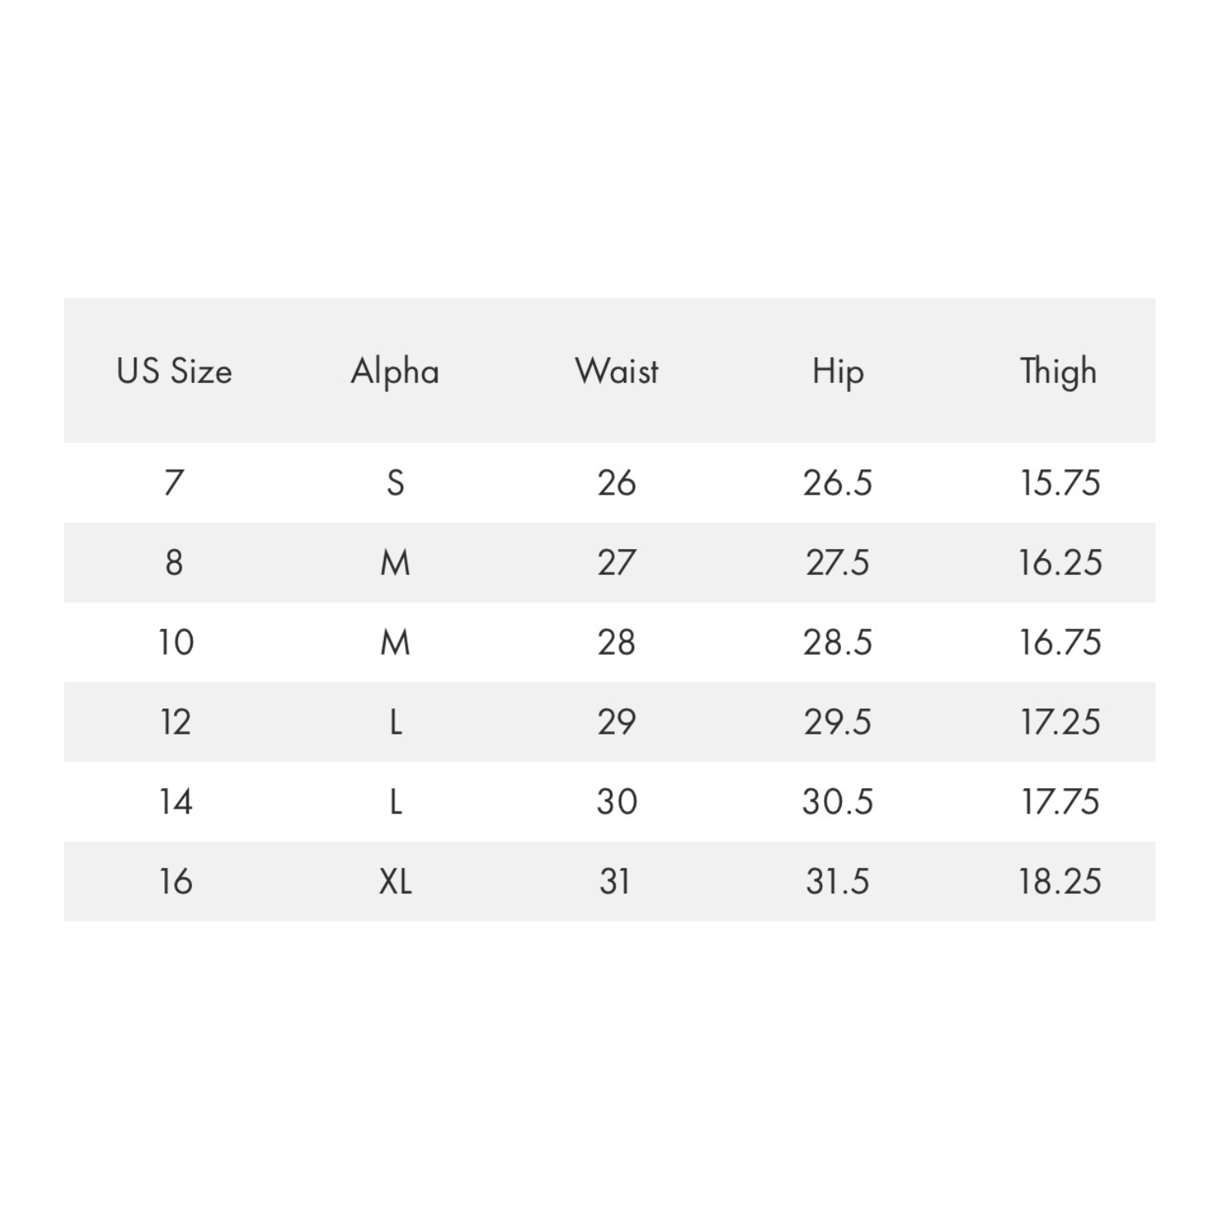Select US size 10 cell
Image resolution: width=1220 pixels, height=1220 pixels.
(x=176, y=643)
